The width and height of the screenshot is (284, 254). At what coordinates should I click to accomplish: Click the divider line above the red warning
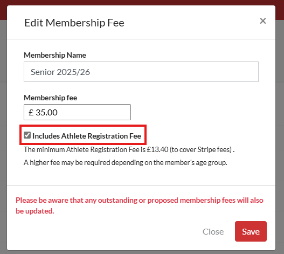141,186
